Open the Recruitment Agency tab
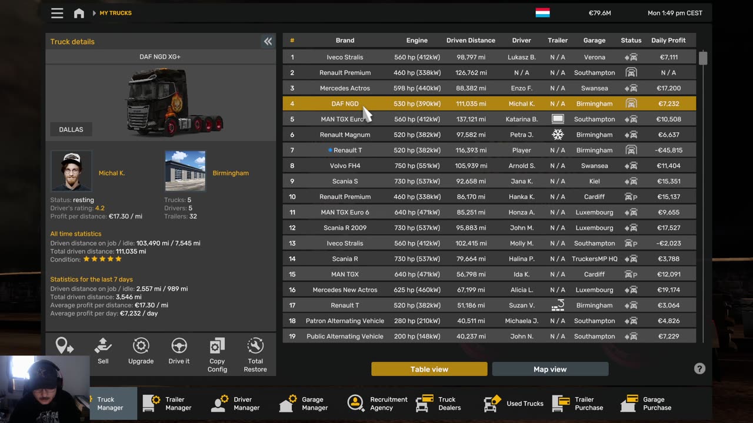Image resolution: width=753 pixels, height=423 pixels. click(378, 404)
